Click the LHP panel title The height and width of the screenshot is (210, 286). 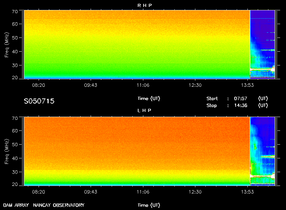144,111
